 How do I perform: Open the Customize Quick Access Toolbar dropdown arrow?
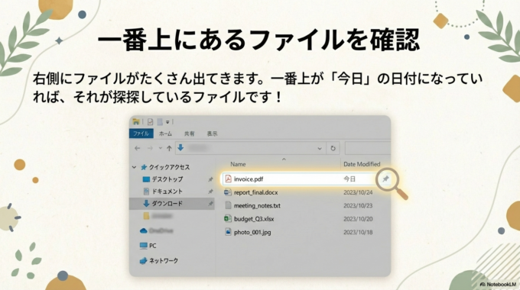click(167, 122)
